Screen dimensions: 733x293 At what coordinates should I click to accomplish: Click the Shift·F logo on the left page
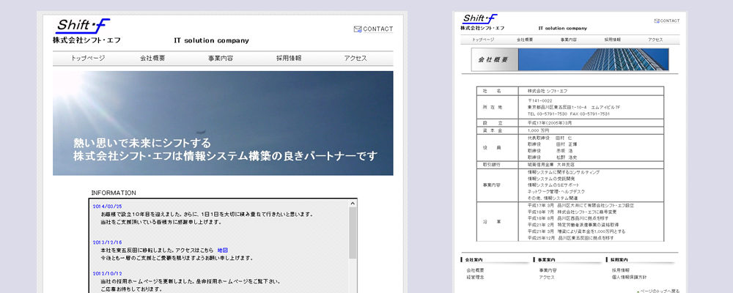(x=84, y=26)
